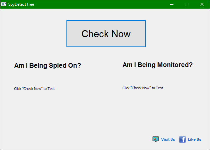Click the monitor icon beside Visit Us
Screen dimensions: 210x150
coord(156,139)
